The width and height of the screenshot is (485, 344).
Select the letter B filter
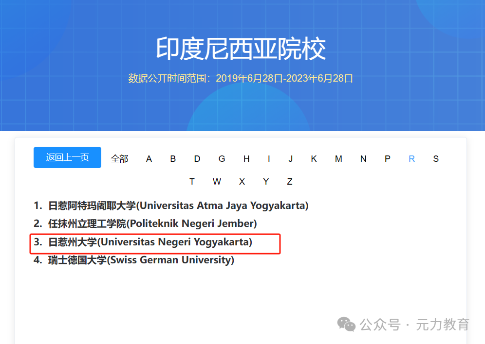click(x=173, y=158)
